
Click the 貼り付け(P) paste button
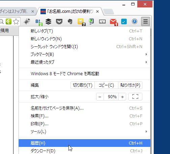[130, 85]
